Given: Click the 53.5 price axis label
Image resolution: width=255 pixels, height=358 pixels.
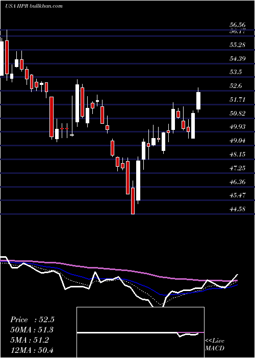Looking at the screenshot, I should (x=236, y=72).
